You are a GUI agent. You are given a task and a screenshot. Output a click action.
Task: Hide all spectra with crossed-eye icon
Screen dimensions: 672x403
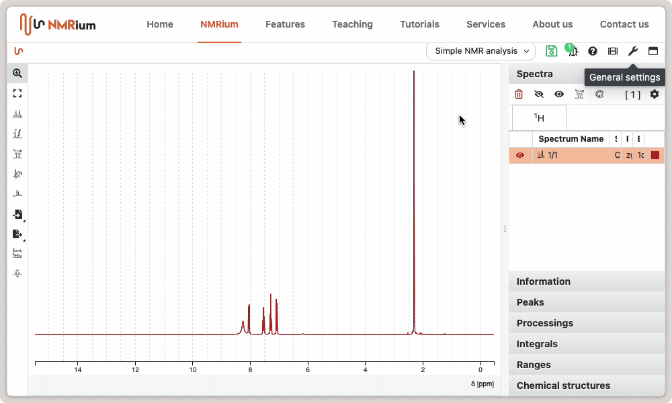pos(538,95)
